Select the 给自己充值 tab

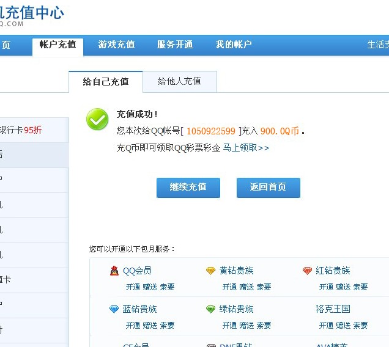pos(106,82)
